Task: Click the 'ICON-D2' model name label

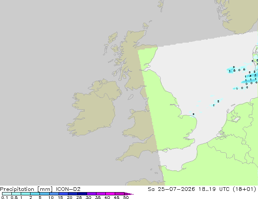Action: pyautogui.click(x=68, y=189)
